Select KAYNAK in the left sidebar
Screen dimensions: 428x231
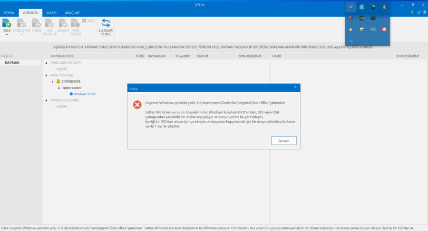click(x=21, y=62)
